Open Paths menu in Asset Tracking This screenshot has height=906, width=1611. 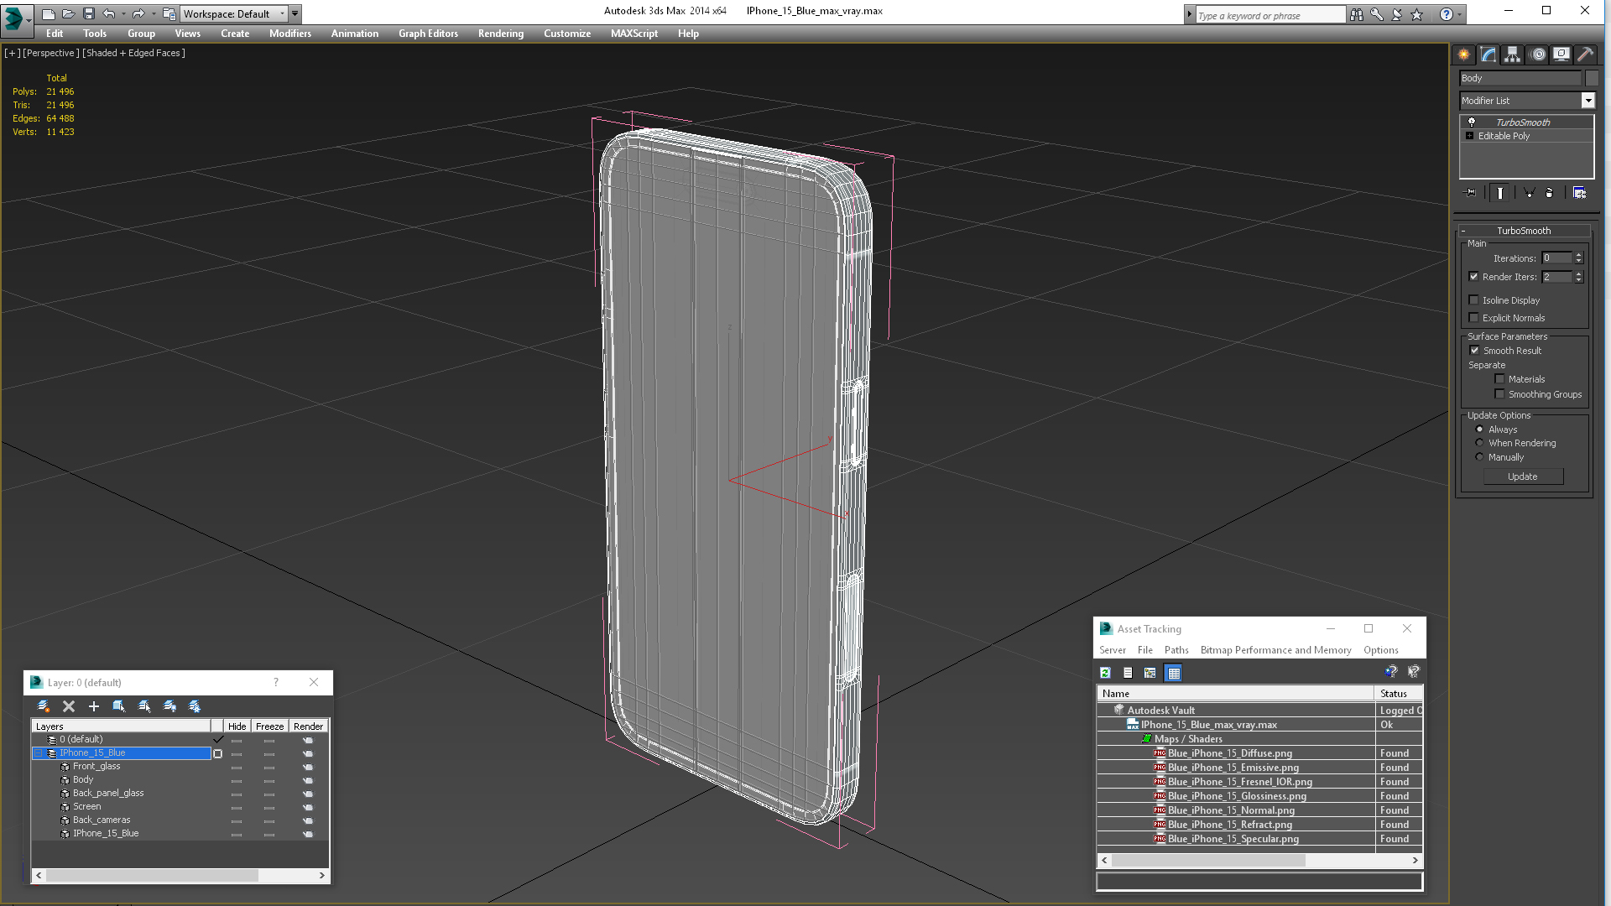coord(1176,650)
